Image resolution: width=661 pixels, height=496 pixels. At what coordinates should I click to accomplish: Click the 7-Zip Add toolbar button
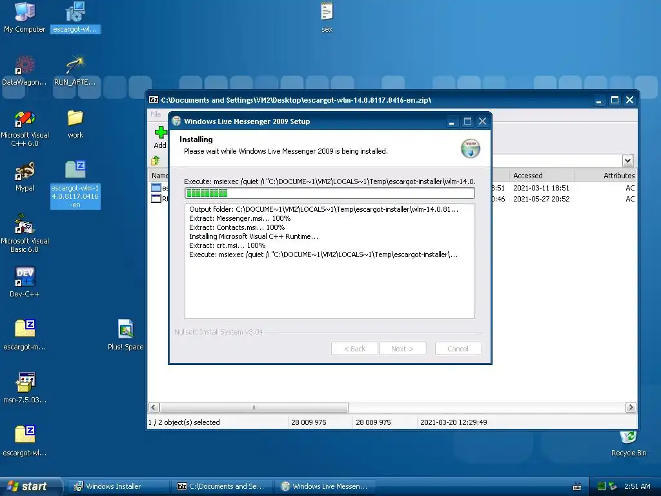tap(160, 138)
